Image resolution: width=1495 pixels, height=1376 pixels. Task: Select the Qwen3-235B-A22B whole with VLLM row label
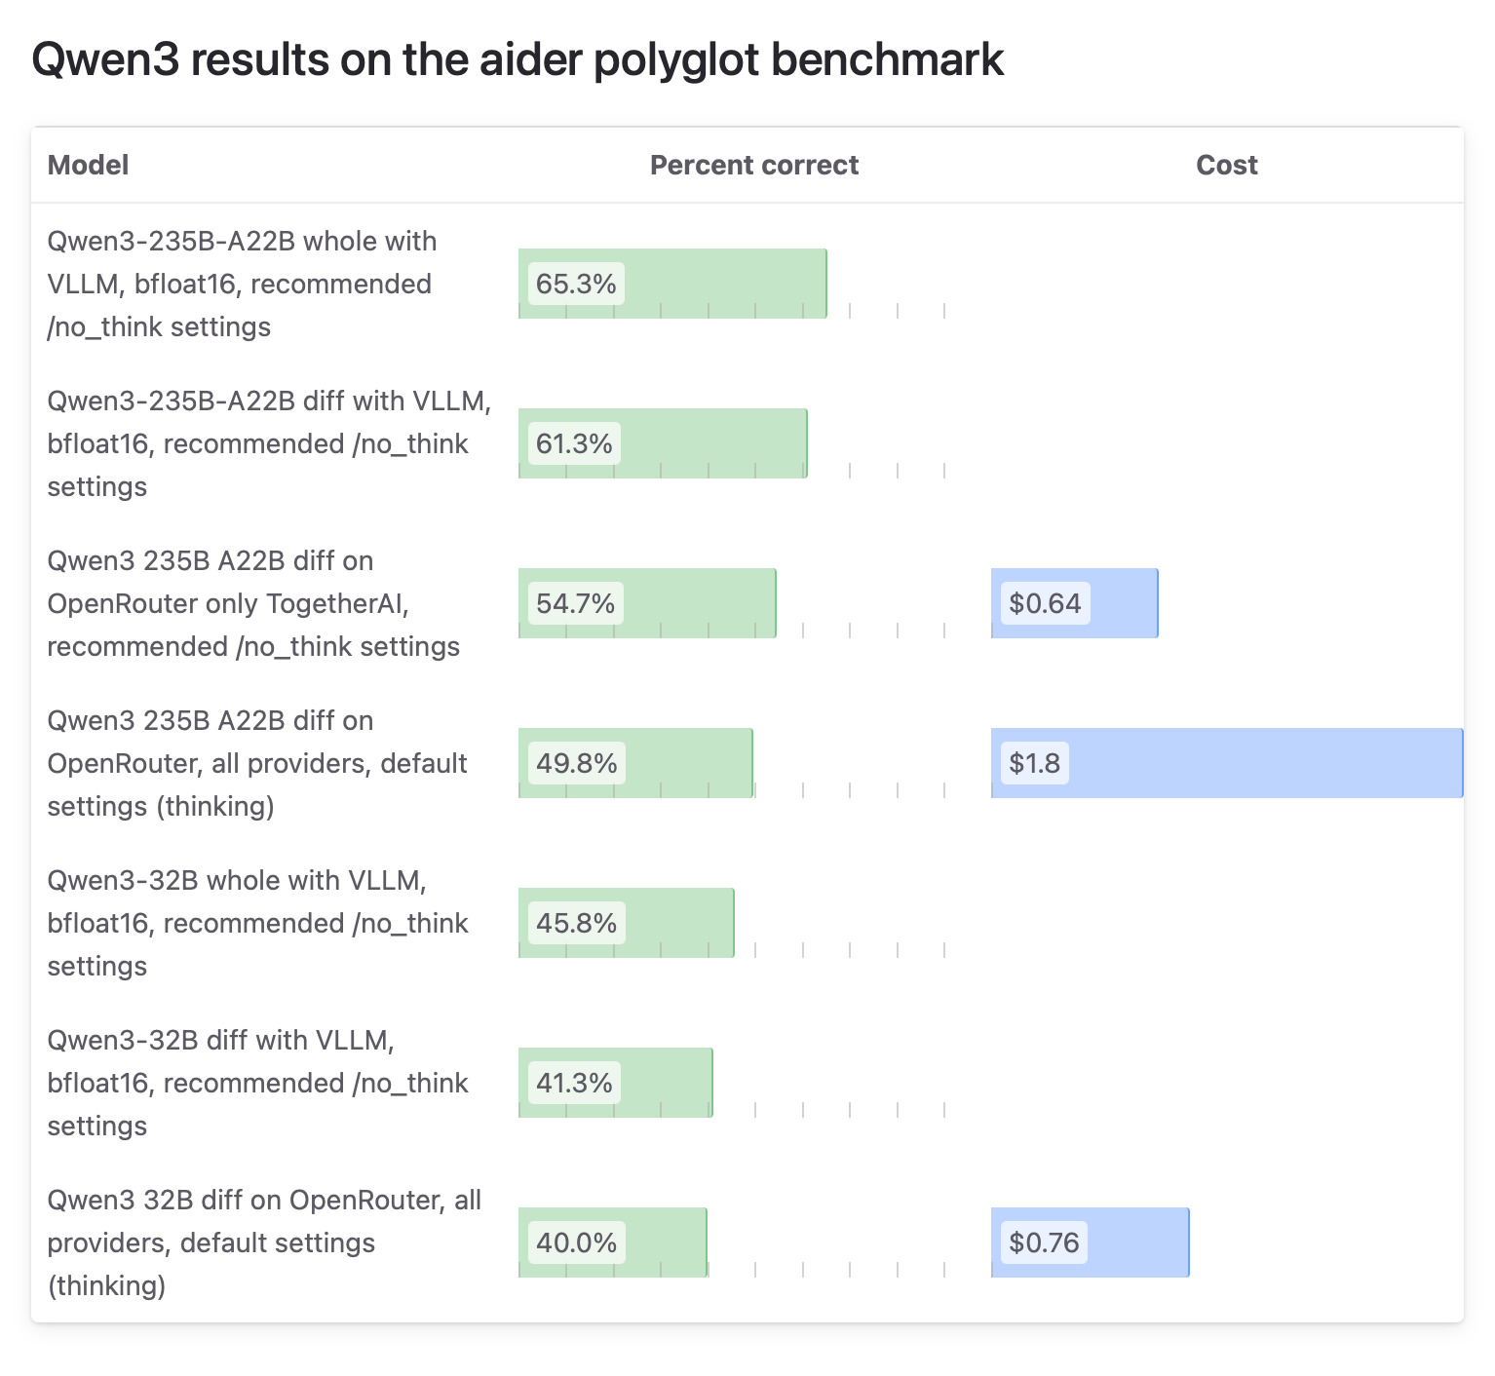242,284
